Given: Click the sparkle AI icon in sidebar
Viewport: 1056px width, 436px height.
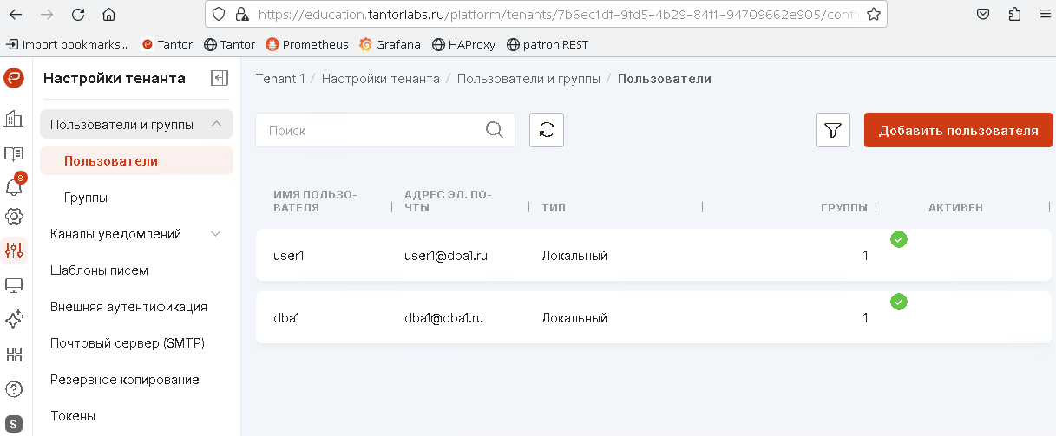Looking at the screenshot, I should 14,320.
